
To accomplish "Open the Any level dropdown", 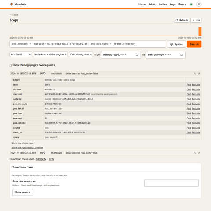I will coord(21,54).
